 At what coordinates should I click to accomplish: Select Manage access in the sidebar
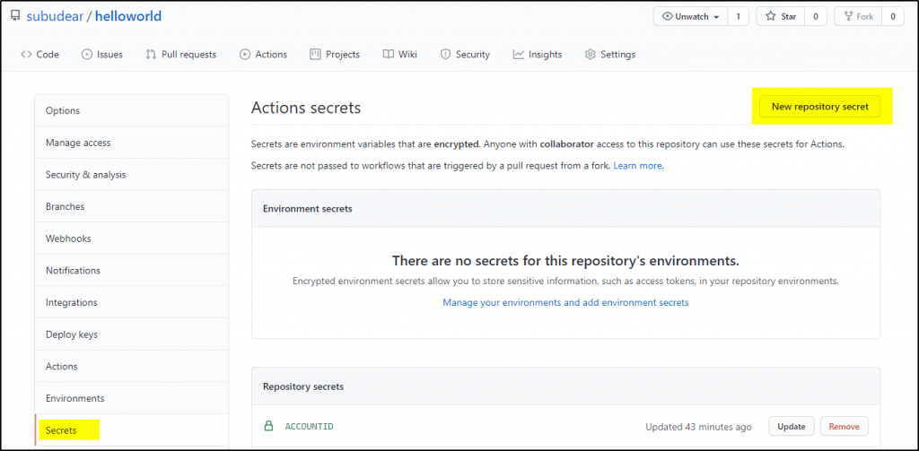tap(132, 143)
